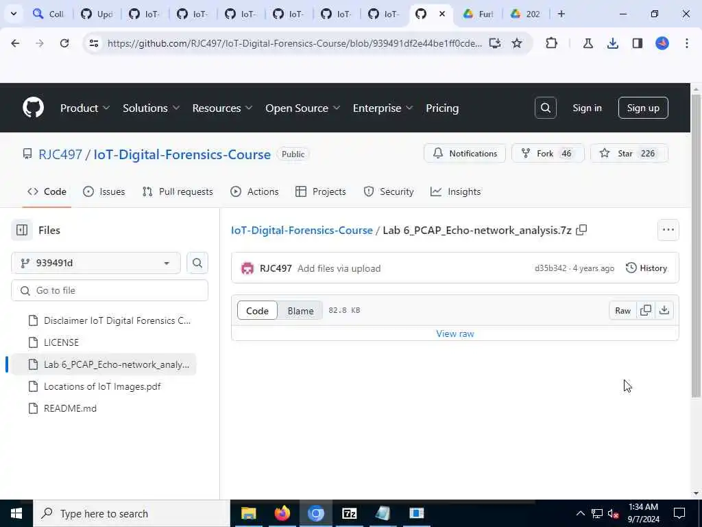This screenshot has height=527, width=702.
Task: Click the Sign in link
Action: (587, 108)
